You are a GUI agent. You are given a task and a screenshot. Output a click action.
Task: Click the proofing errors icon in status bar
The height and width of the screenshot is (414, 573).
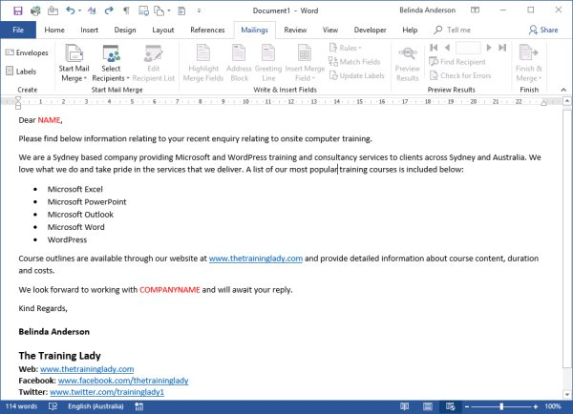coord(53,406)
